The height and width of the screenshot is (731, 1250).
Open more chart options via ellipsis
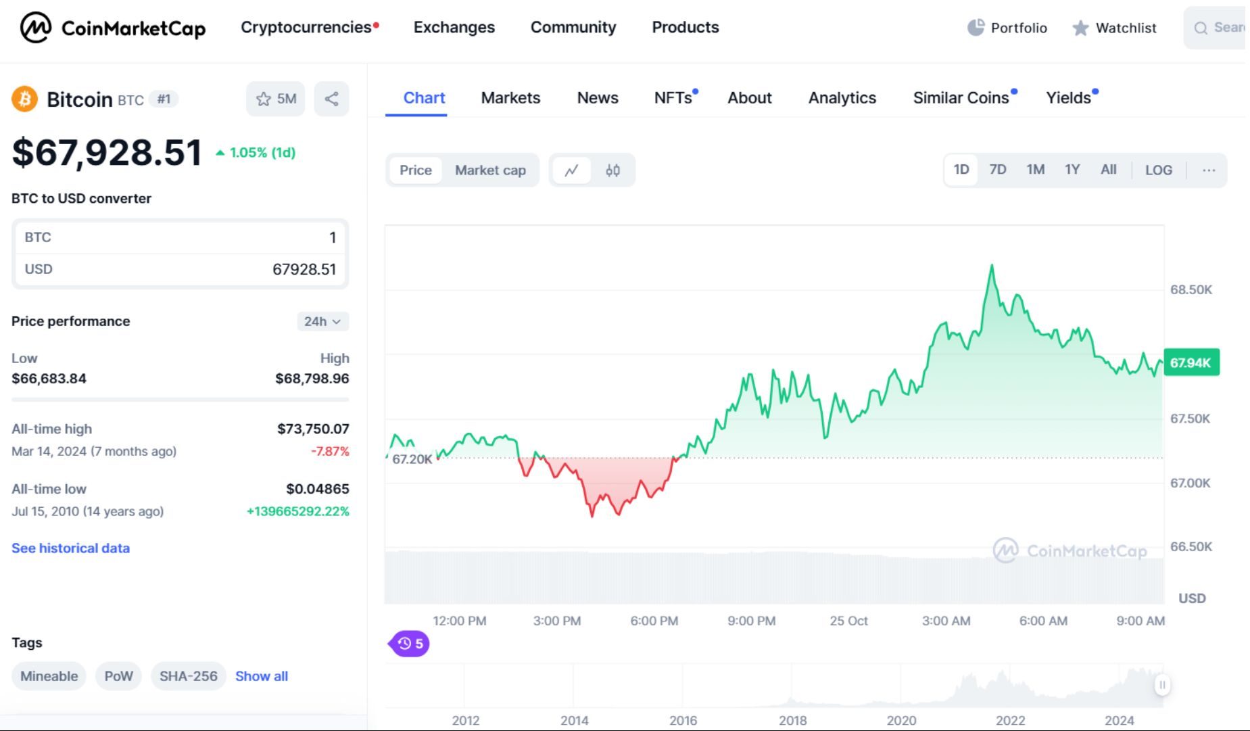[1208, 170]
